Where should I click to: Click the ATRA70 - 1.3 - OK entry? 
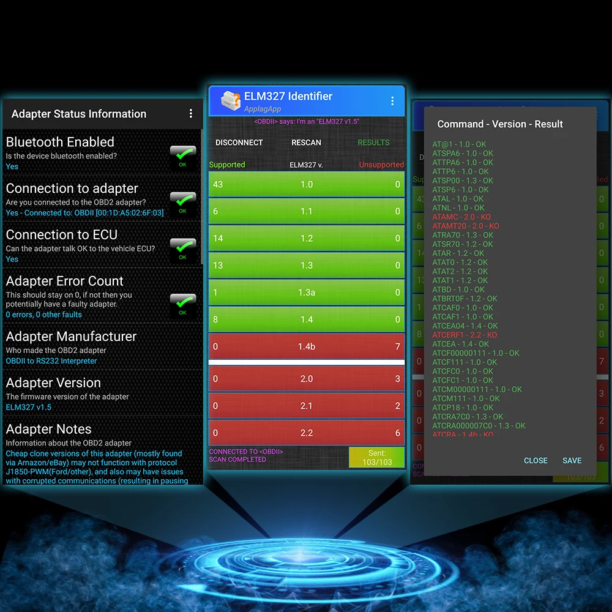463,235
